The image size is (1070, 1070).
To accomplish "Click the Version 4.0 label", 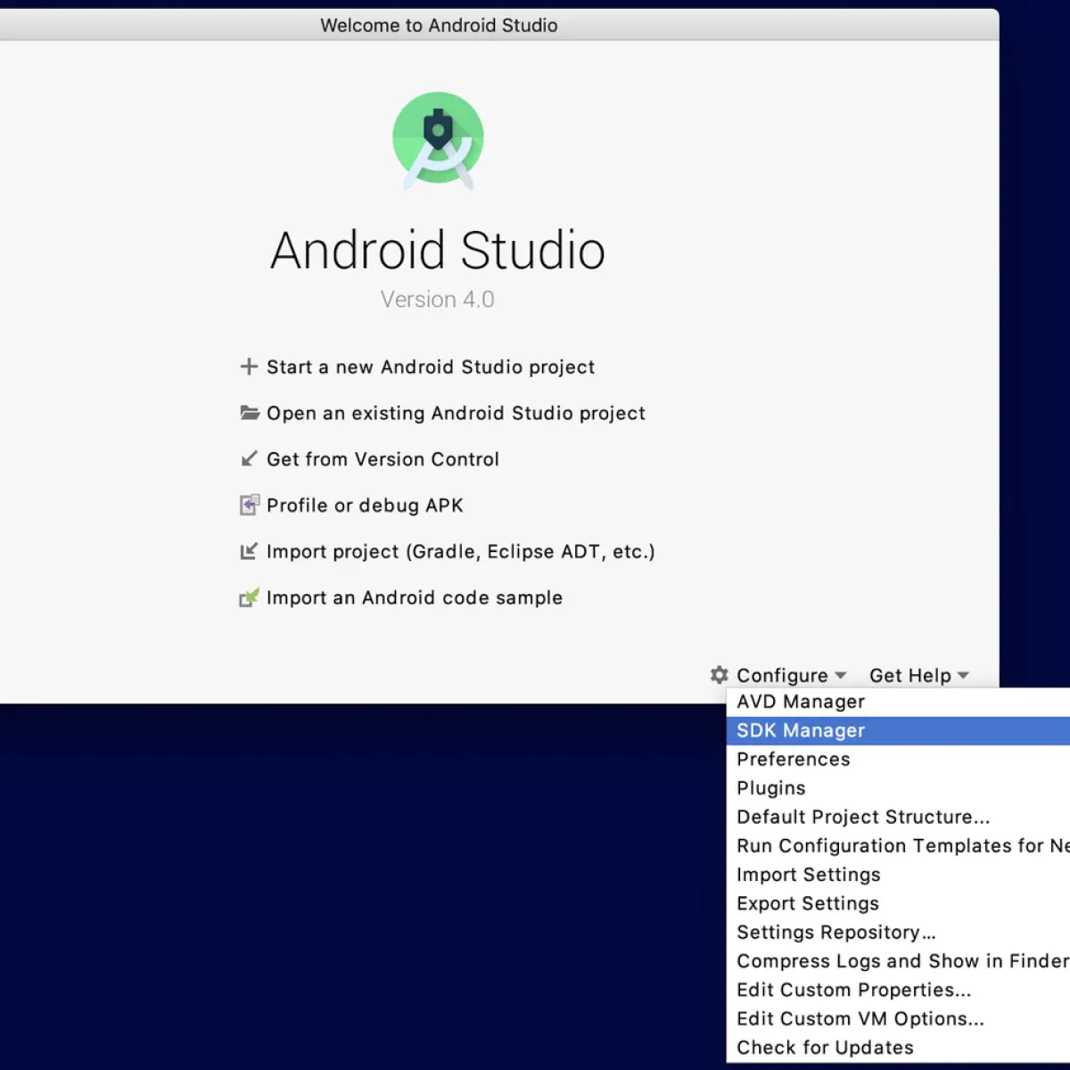I will tap(437, 300).
